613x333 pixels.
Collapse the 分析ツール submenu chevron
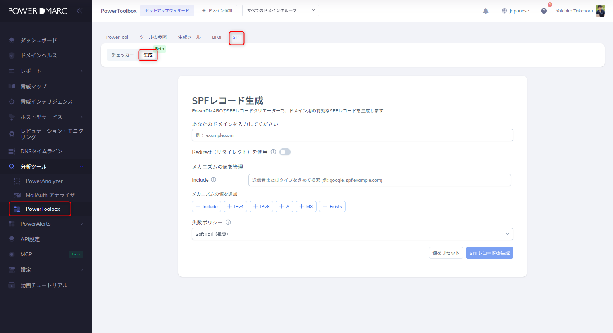(x=82, y=167)
